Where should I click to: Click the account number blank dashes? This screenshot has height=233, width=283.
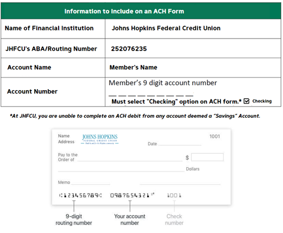151,96
